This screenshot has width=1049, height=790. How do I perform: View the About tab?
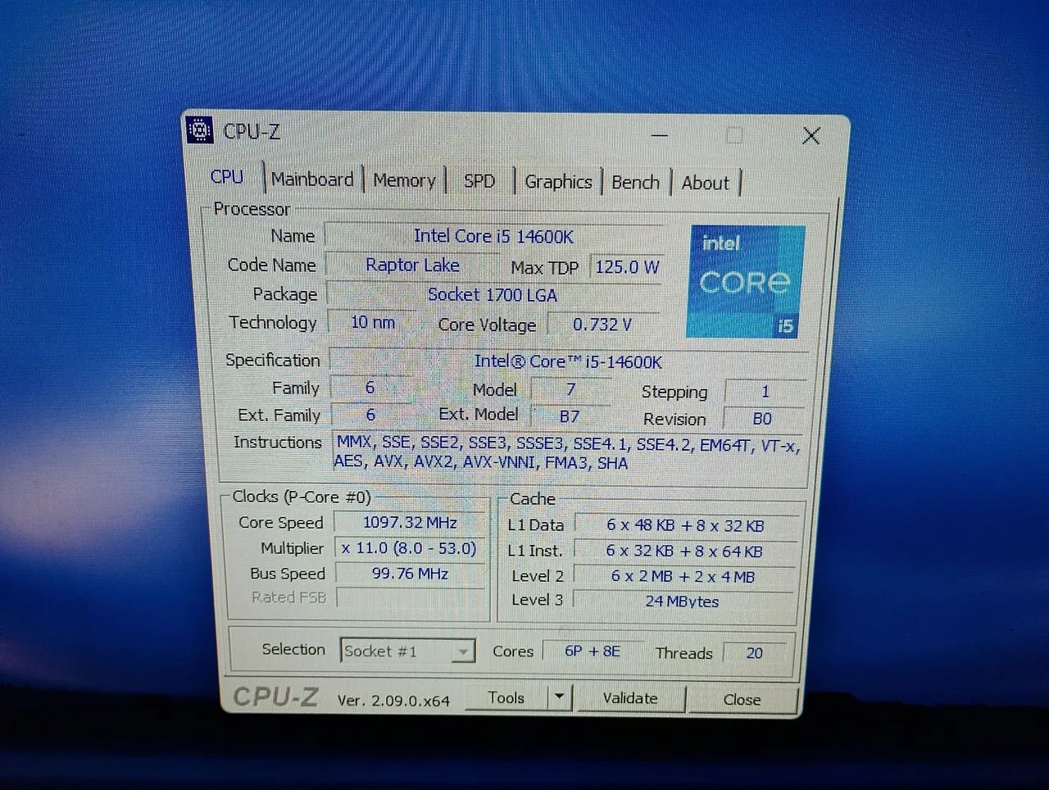pyautogui.click(x=705, y=184)
